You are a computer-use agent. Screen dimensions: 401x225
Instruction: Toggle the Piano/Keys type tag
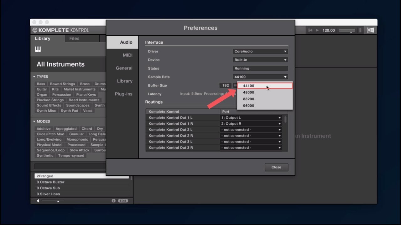(86, 95)
